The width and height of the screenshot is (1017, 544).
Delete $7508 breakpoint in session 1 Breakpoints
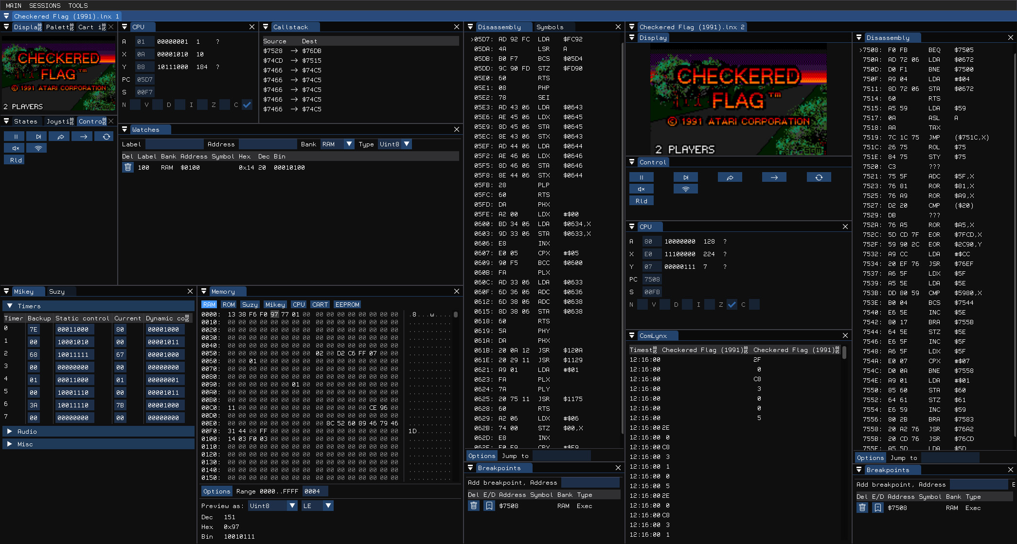click(474, 506)
